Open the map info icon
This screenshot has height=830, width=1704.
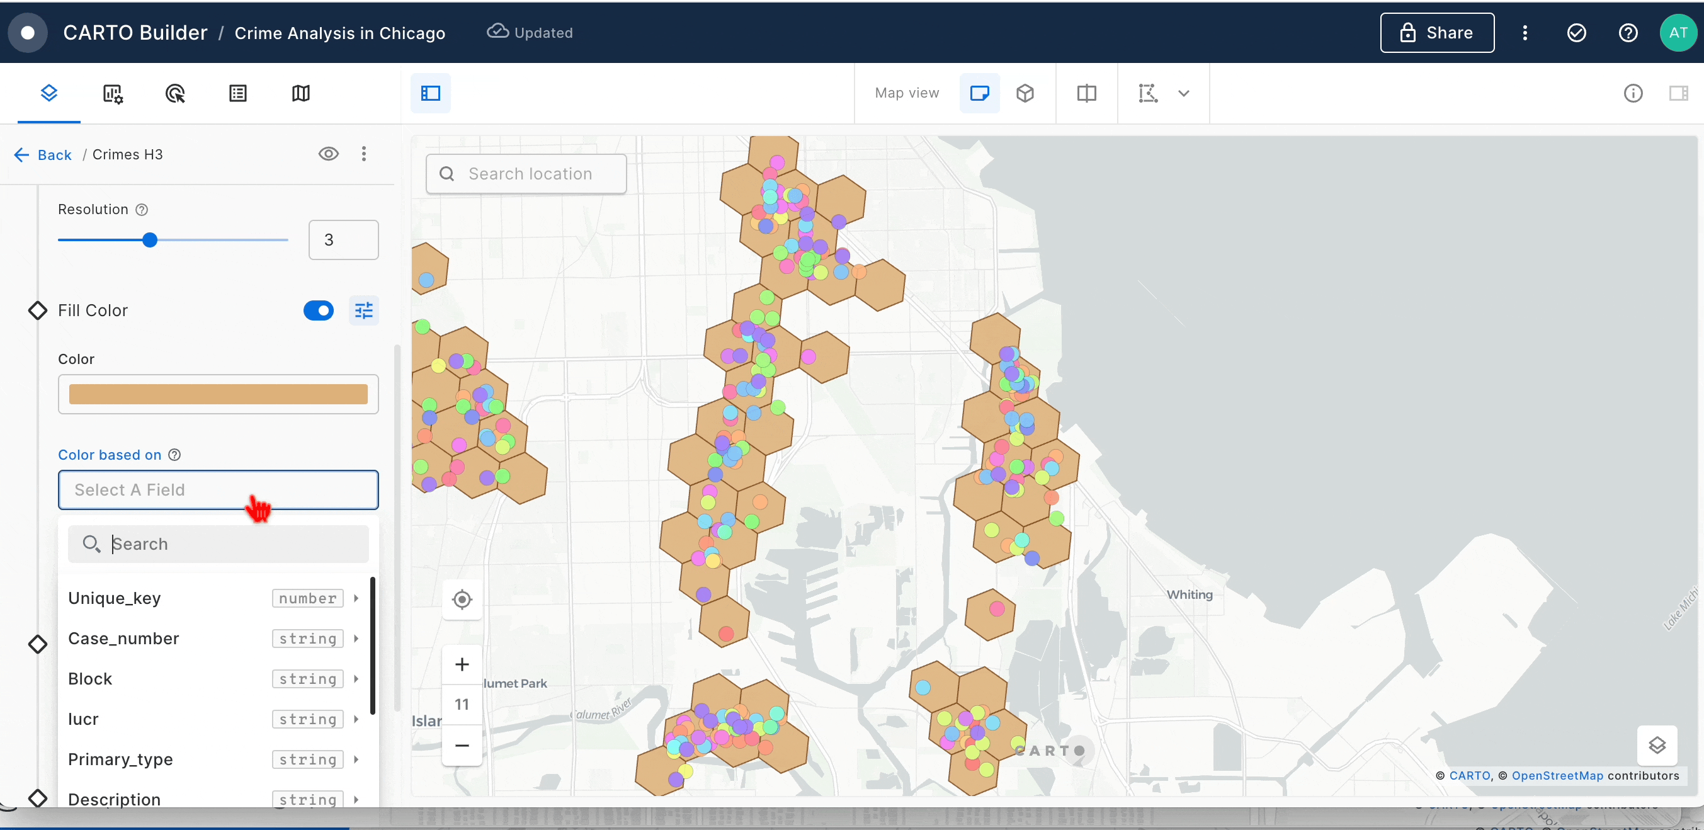1633,93
